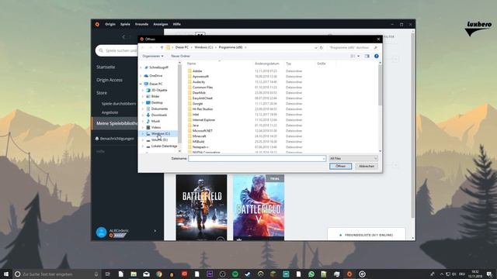This screenshot has height=279, width=497.
Task: Click the refresh icon in the address bar
Action: click(321, 47)
